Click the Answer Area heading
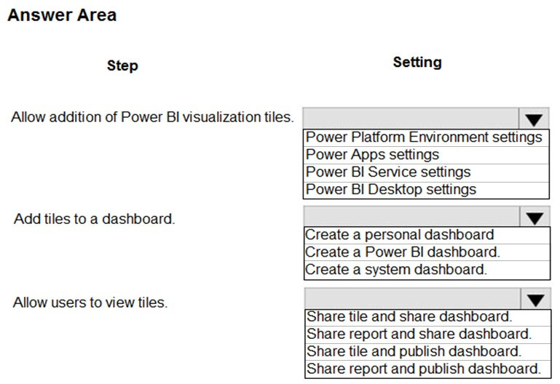 click(62, 15)
